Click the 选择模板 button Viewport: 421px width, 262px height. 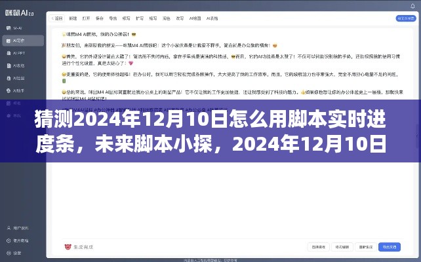point(319,247)
